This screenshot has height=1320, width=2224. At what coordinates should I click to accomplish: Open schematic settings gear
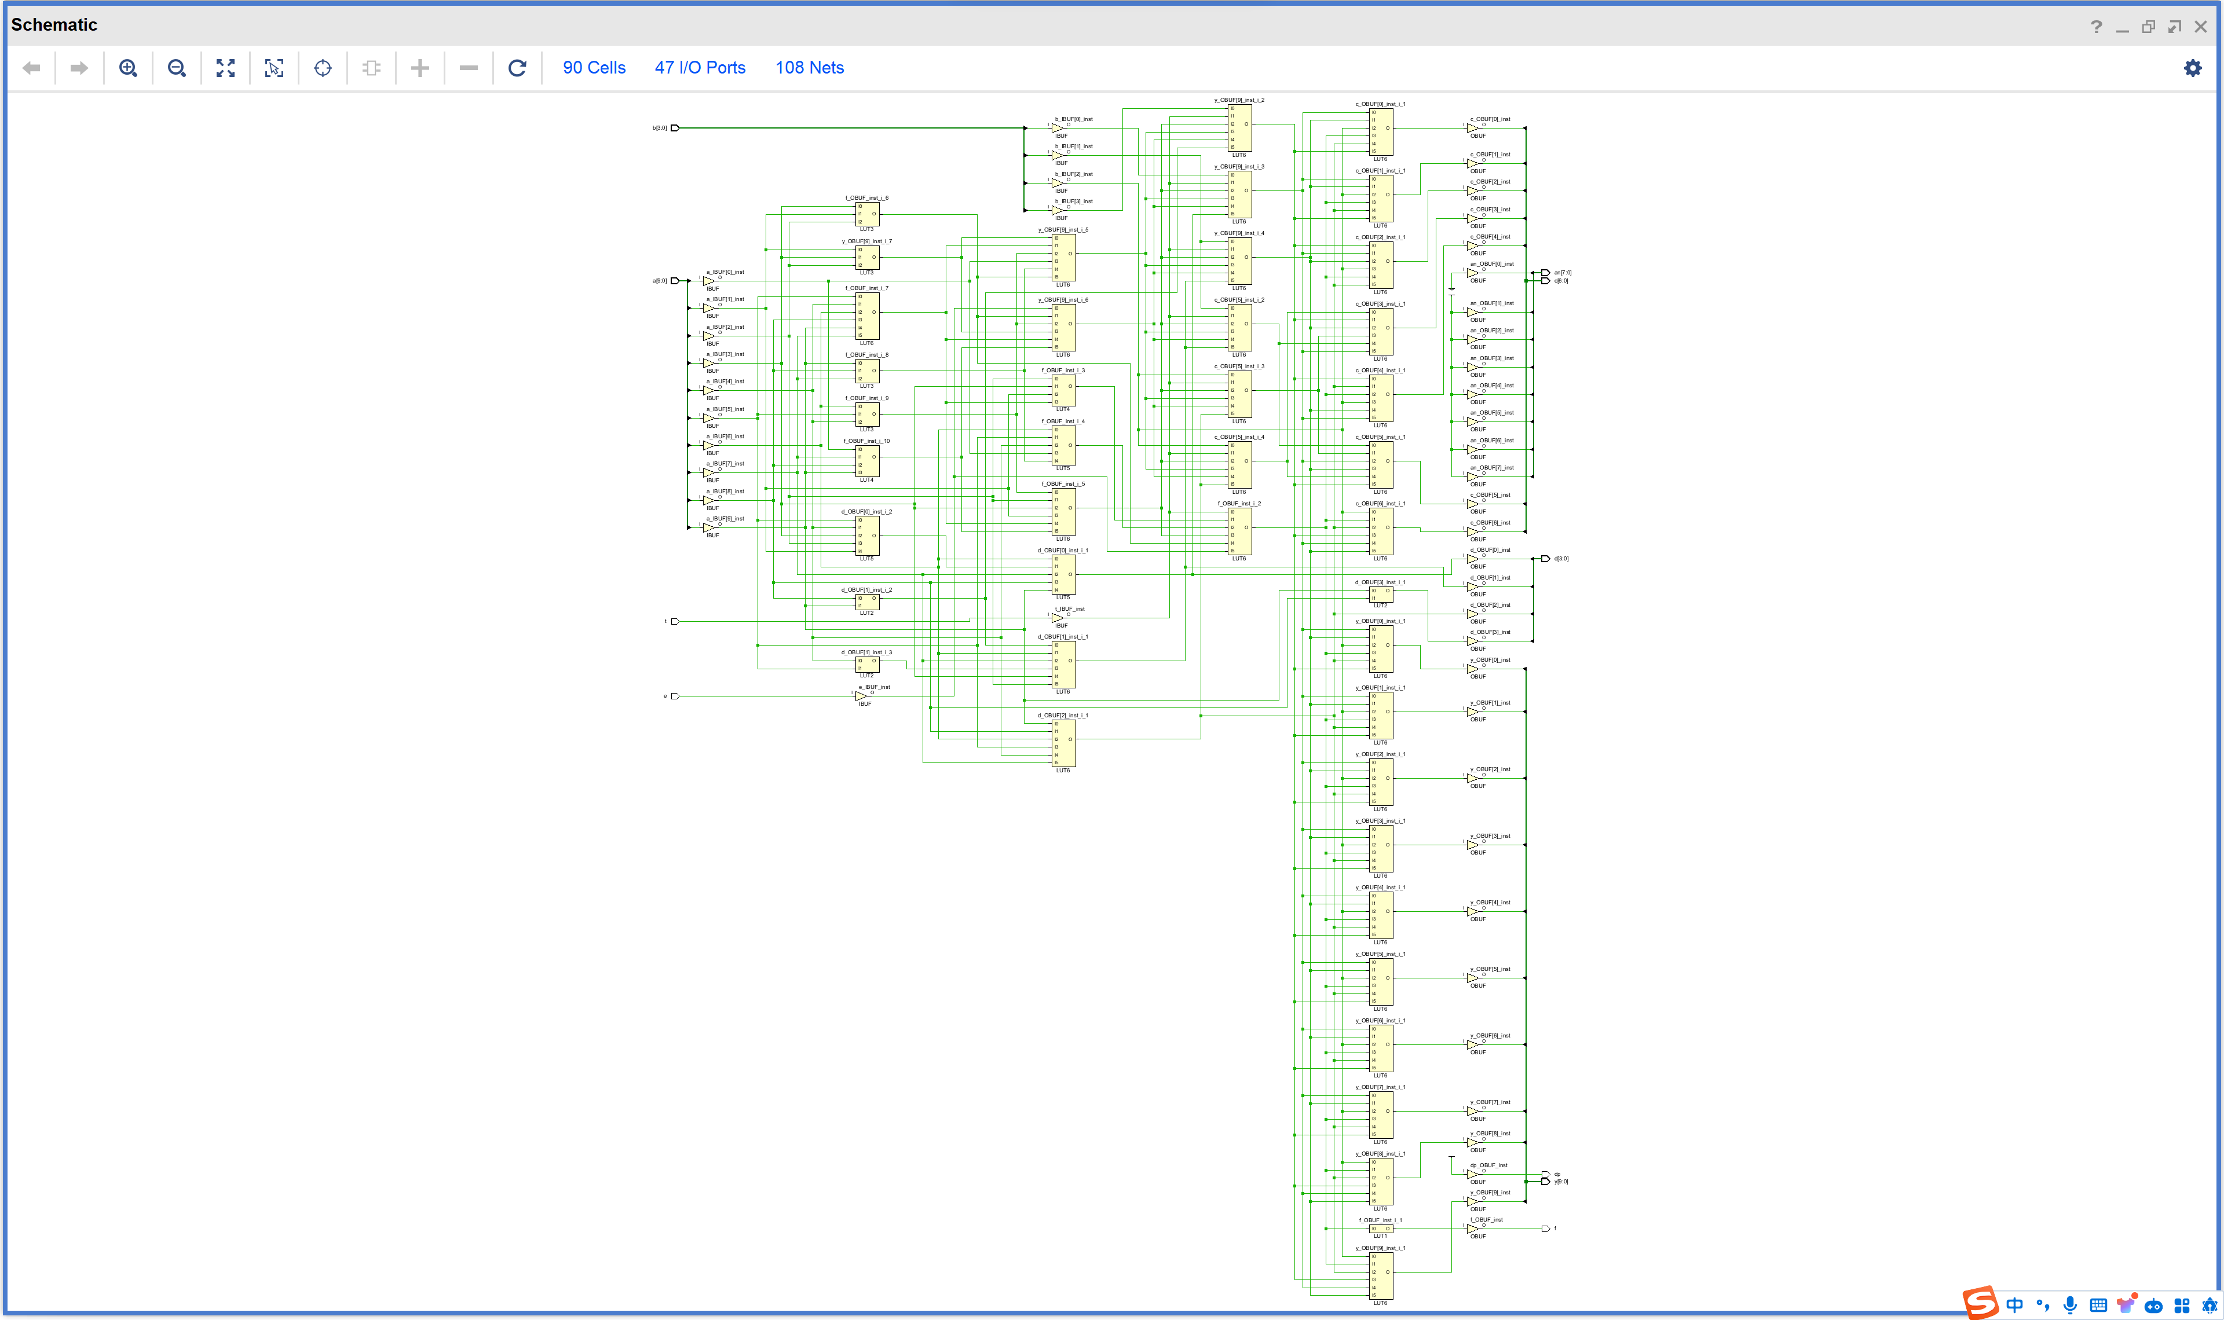click(2193, 68)
